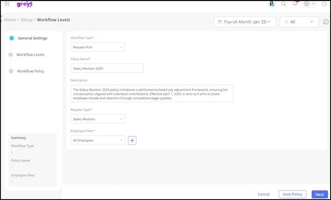This screenshot has width=331, height=200.
Task: Expand the Request Type Salary Revision dropdown
Action: 98,119
